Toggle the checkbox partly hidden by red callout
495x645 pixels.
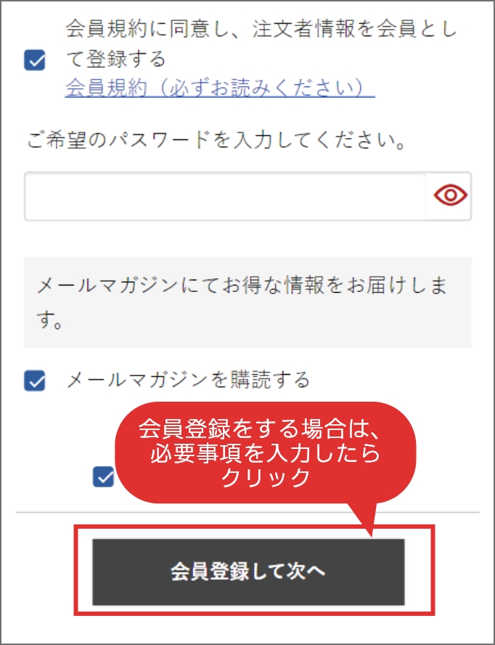[104, 476]
